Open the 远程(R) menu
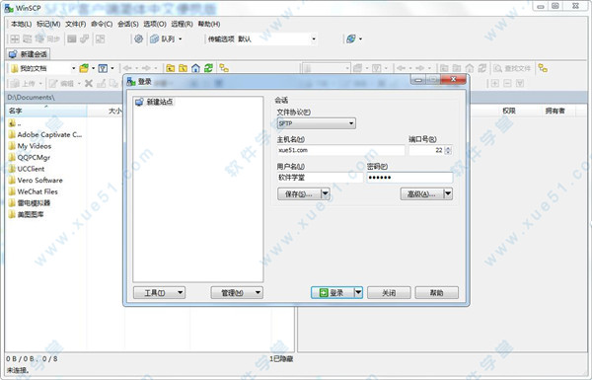The width and height of the screenshot is (592, 380). pyautogui.click(x=182, y=24)
